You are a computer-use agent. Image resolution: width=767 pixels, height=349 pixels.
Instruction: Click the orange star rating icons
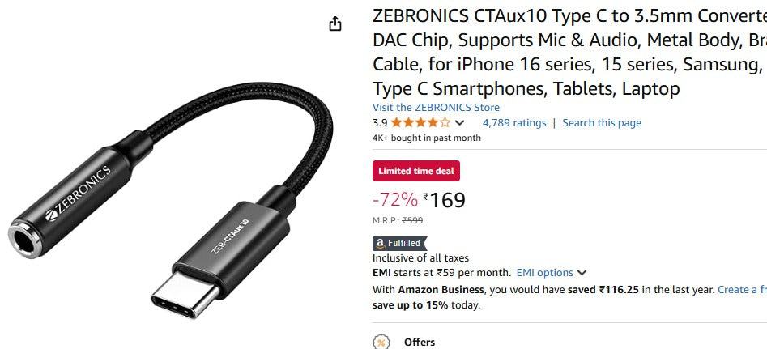pos(420,123)
